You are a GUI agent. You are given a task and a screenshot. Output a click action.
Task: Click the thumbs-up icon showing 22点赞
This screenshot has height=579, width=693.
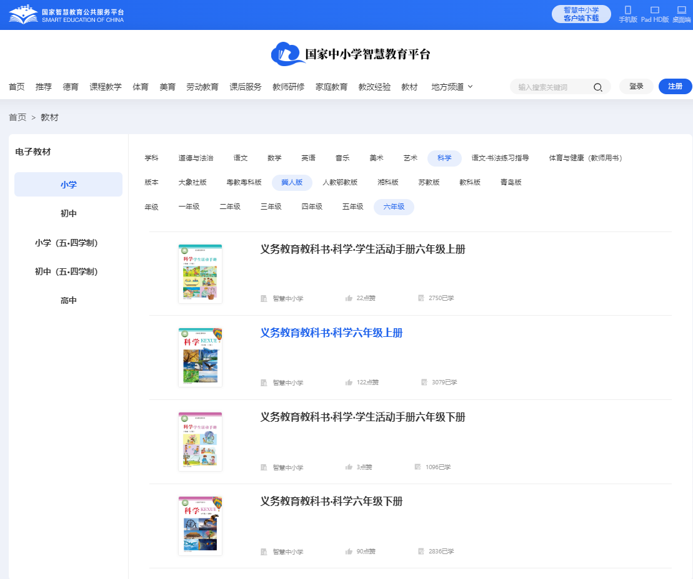(349, 298)
